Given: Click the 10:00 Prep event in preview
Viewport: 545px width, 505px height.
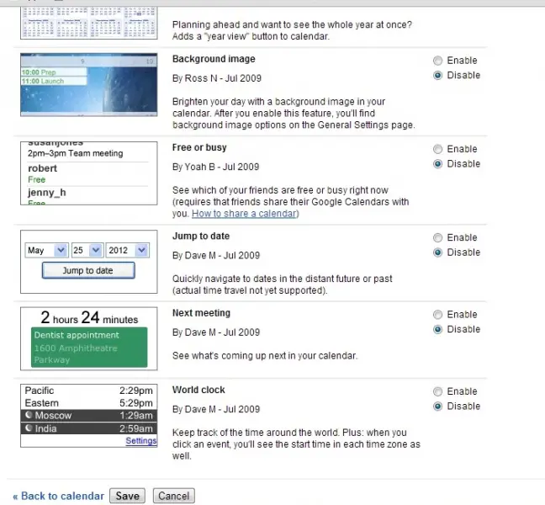Looking at the screenshot, I should point(54,72).
